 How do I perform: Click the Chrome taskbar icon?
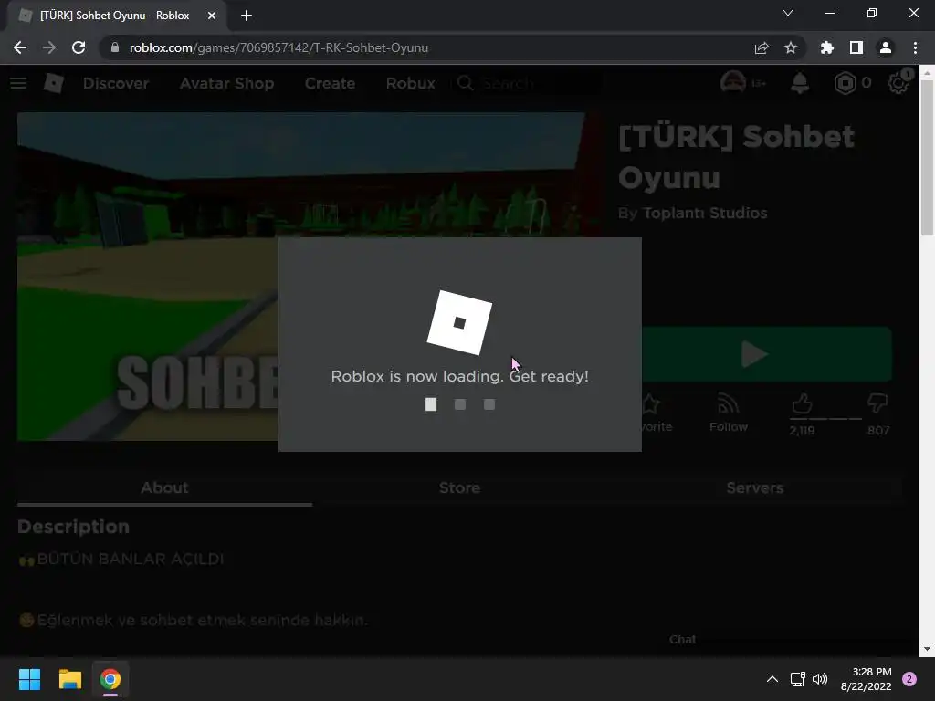coord(110,679)
